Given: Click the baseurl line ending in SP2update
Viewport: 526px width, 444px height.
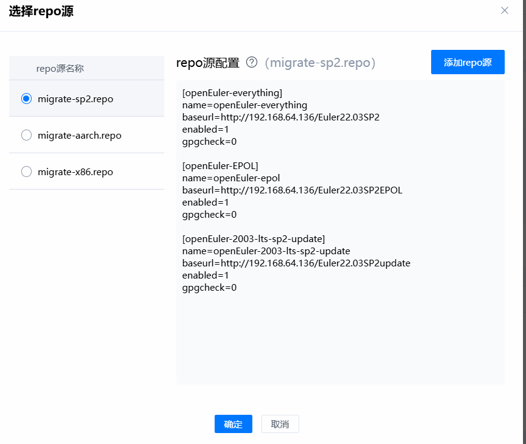Looking at the screenshot, I should 296,263.
